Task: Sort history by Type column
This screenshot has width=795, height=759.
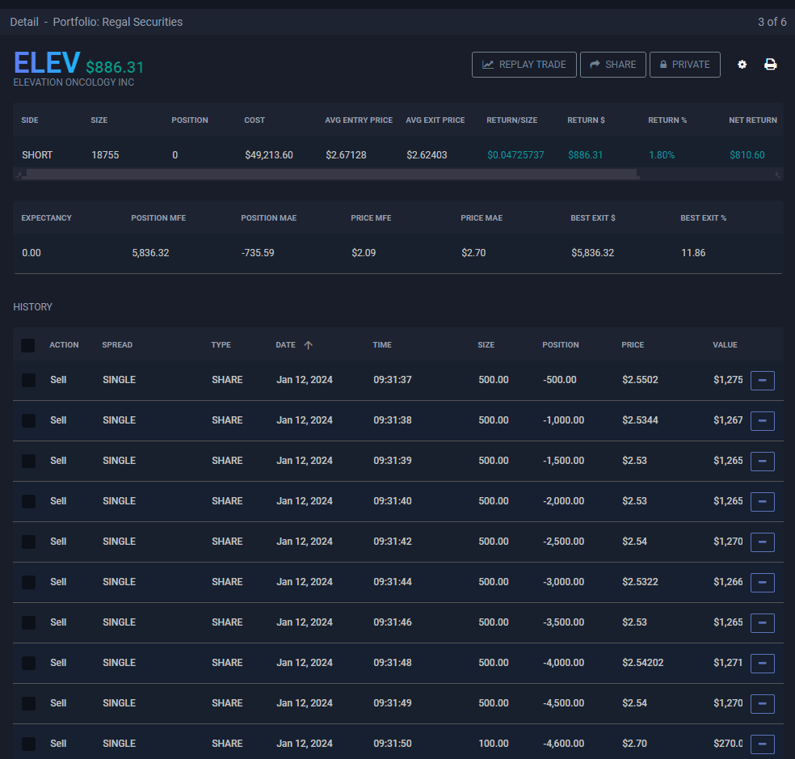Action: point(221,345)
